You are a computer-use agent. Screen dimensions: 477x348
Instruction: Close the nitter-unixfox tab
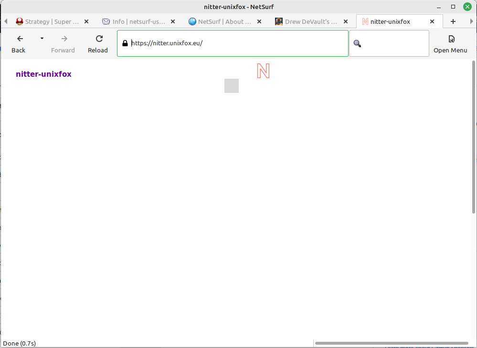point(432,21)
